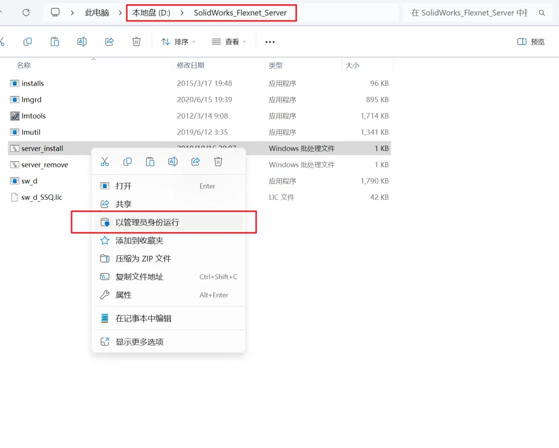Select the sw_d_SSQ.lic file

tap(42, 197)
